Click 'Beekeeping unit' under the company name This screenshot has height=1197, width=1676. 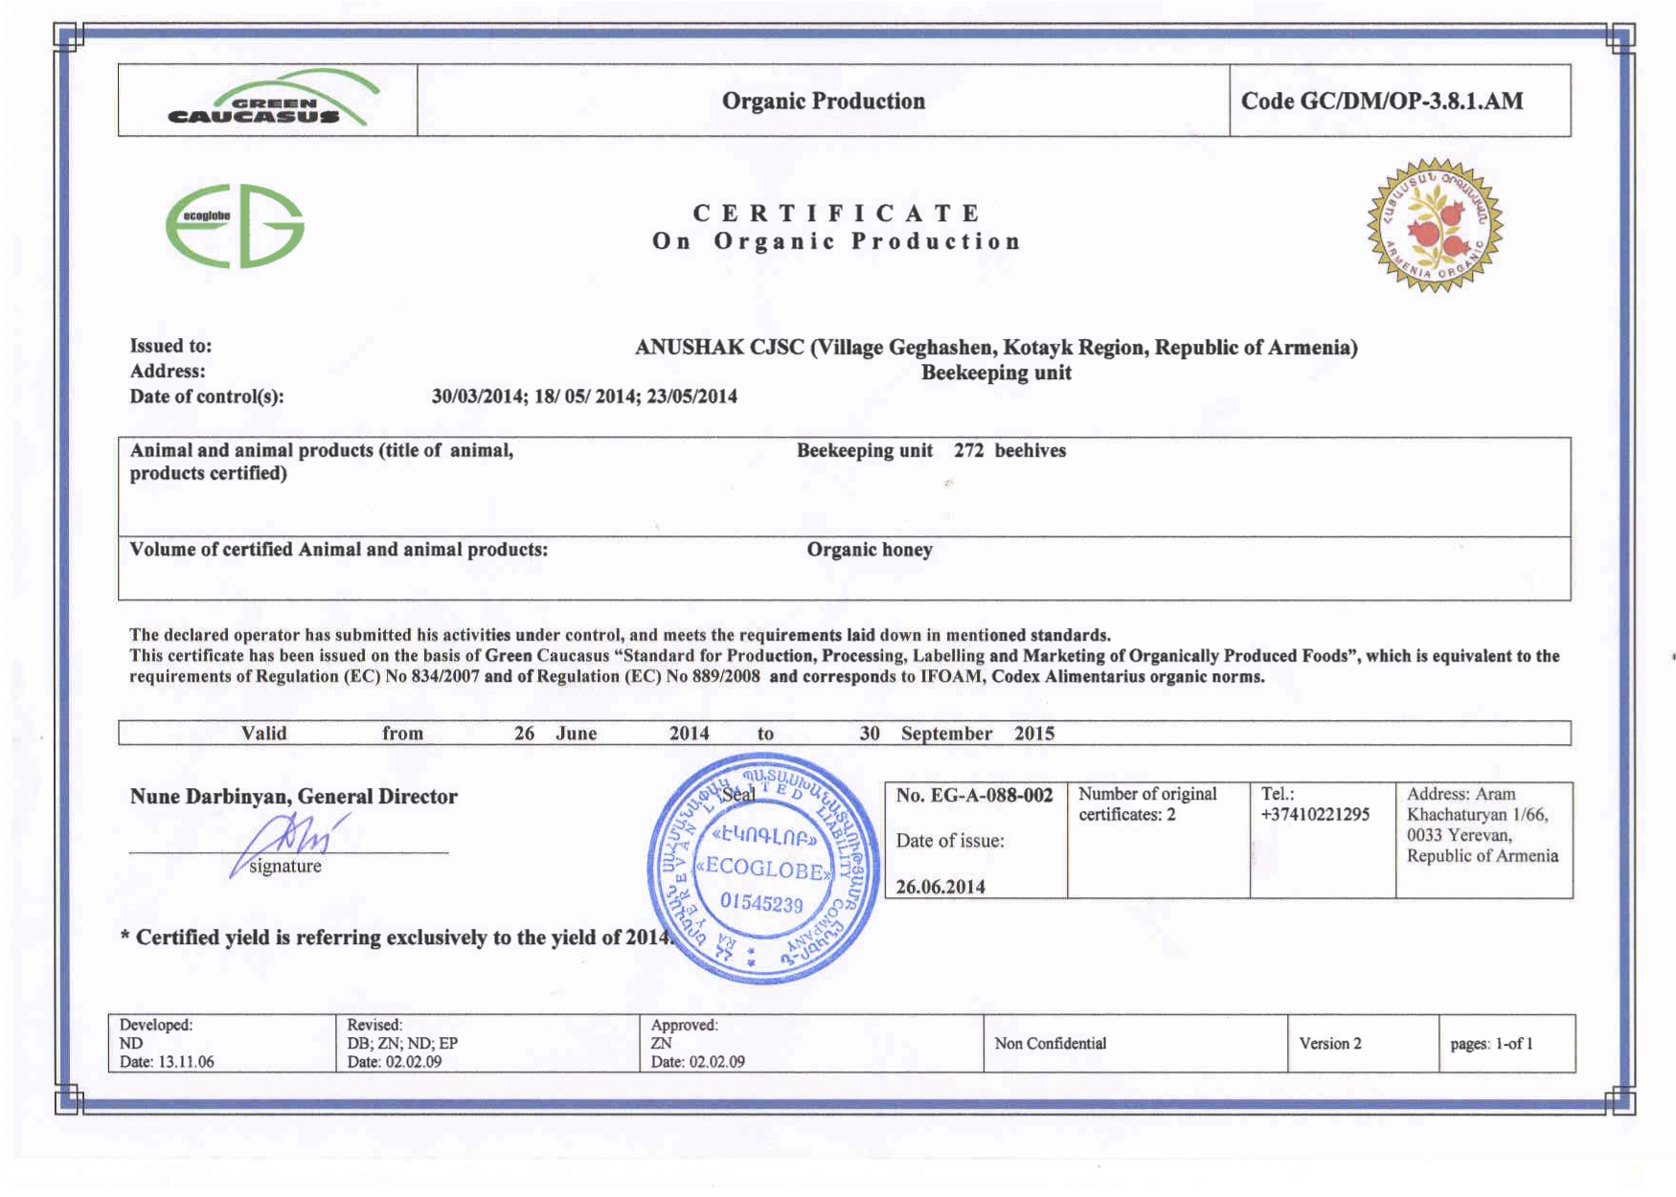(996, 373)
